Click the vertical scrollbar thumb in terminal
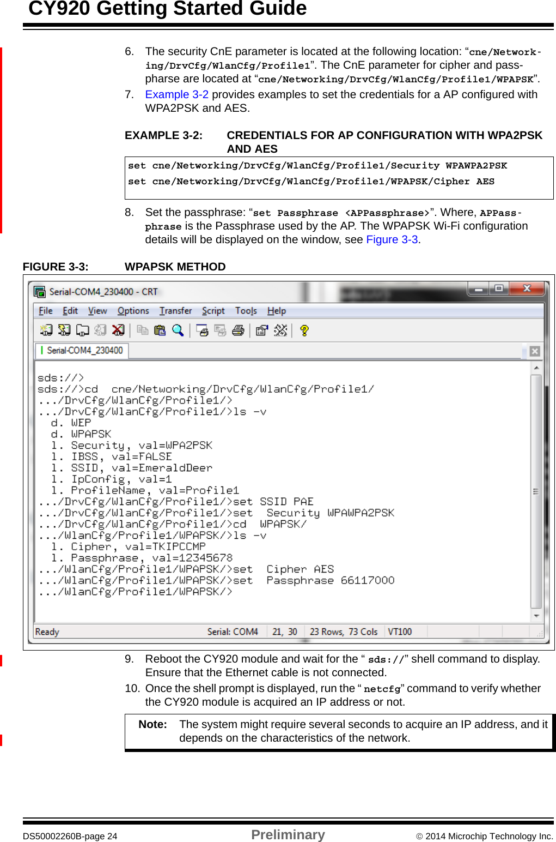Image resolution: width=556 pixels, height=842 pixels. [x=536, y=491]
